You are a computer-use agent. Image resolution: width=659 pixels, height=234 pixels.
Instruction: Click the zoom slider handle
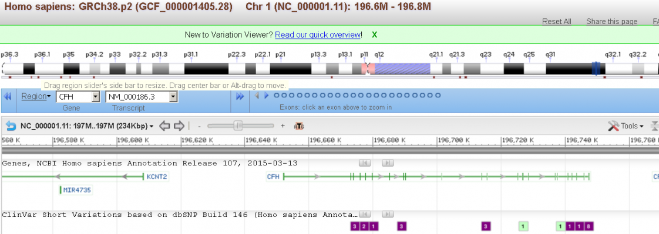(238, 126)
